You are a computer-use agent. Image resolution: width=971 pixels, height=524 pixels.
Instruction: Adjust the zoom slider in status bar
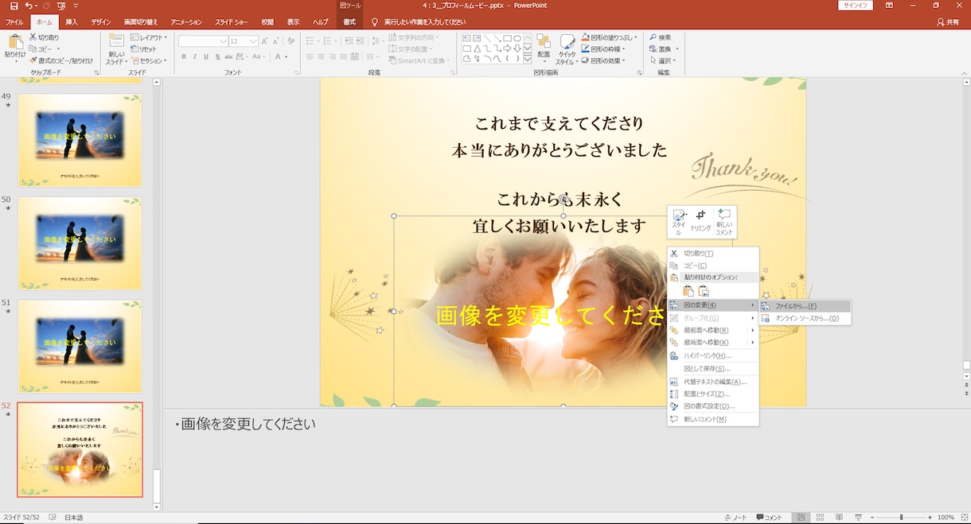[x=901, y=518]
